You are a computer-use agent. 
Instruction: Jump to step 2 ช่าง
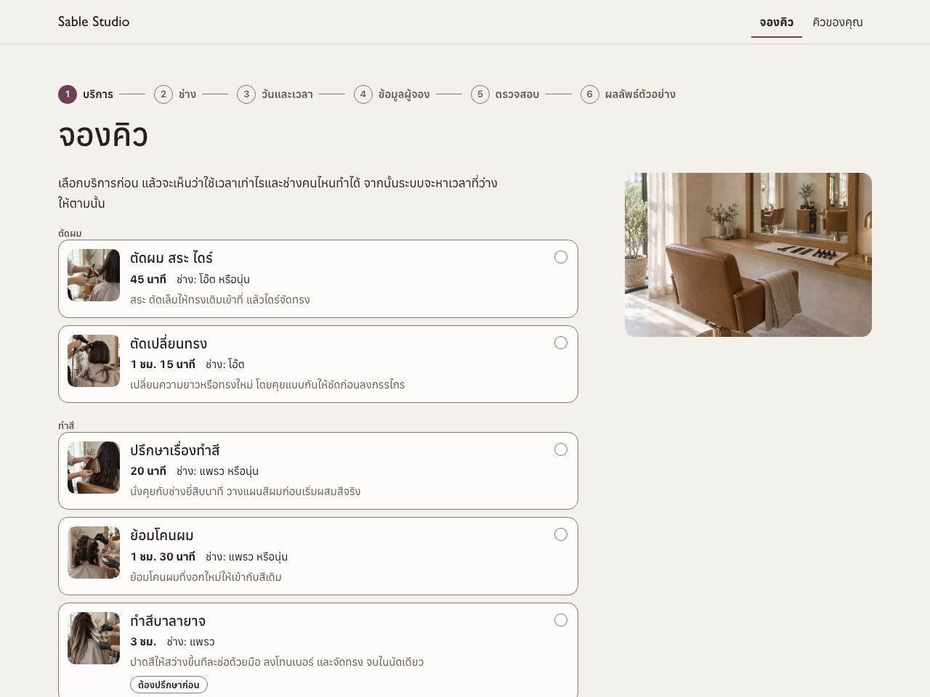tap(175, 94)
